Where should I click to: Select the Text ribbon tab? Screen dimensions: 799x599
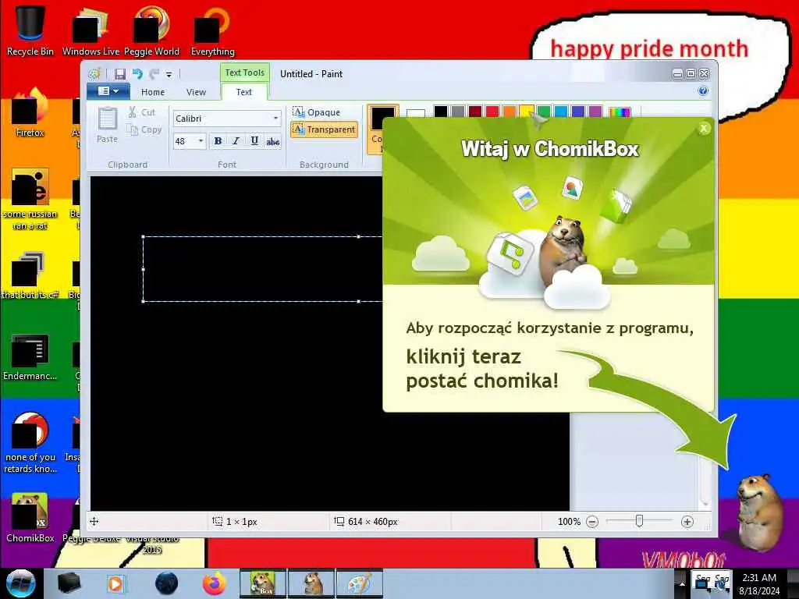[244, 92]
